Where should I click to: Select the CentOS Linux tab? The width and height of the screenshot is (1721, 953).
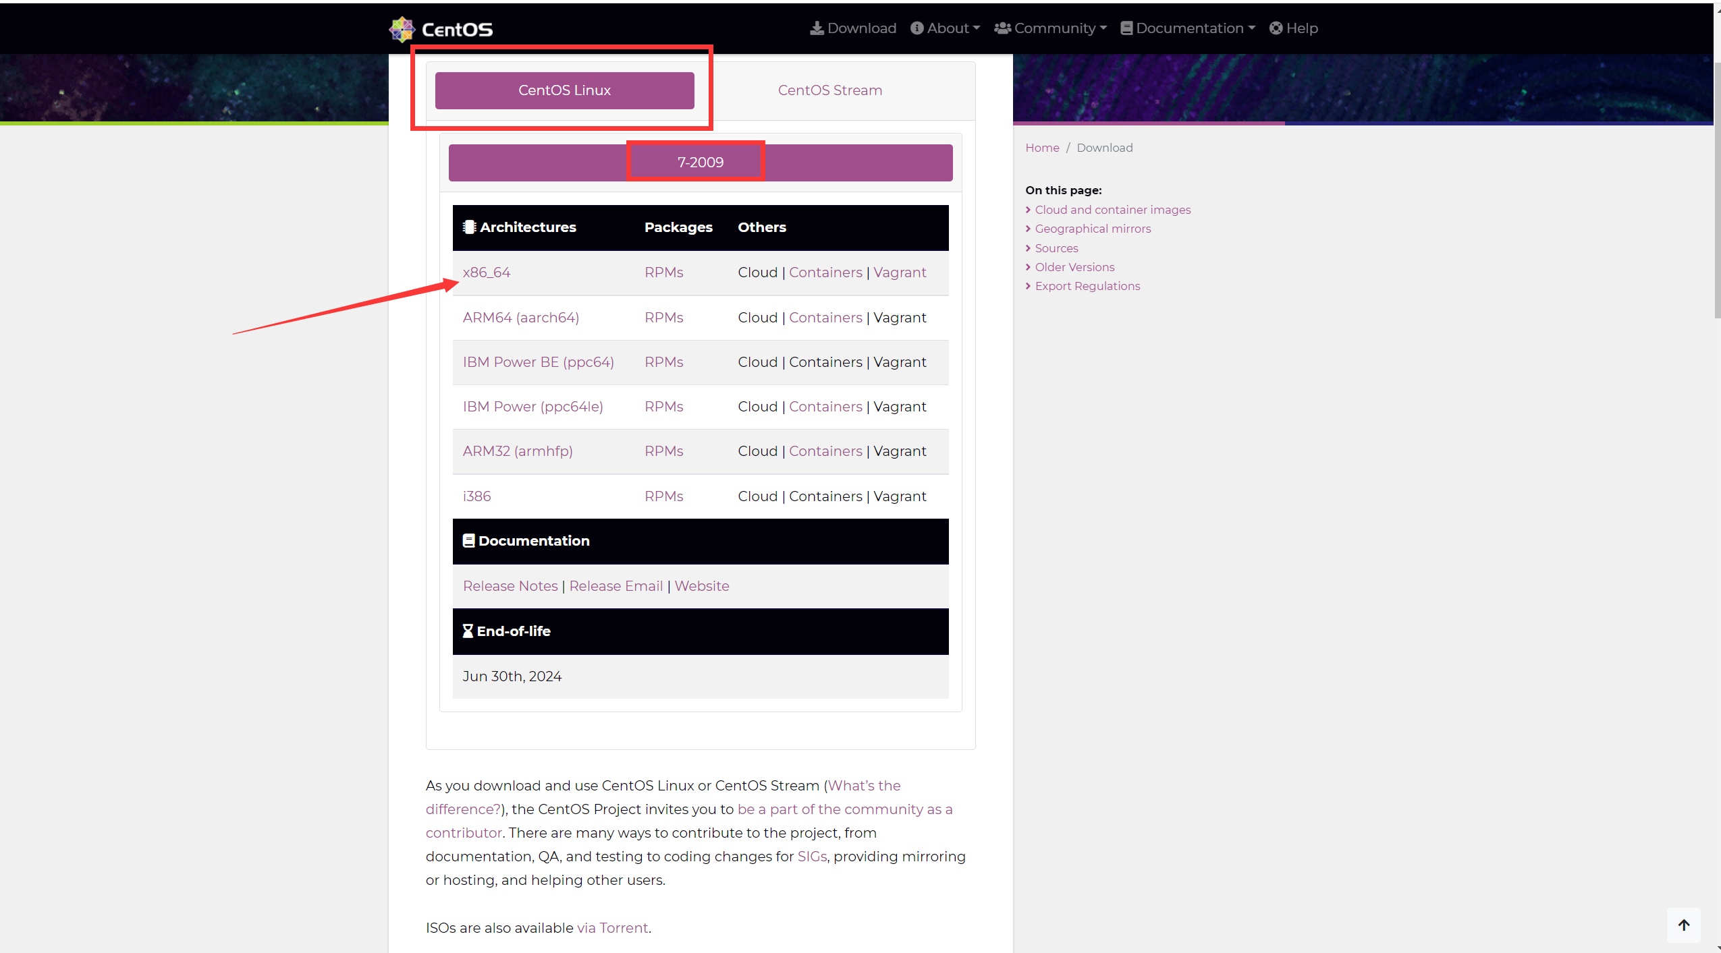564,90
